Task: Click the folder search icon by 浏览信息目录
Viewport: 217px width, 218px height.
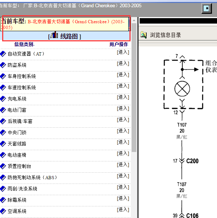Action: (144, 35)
